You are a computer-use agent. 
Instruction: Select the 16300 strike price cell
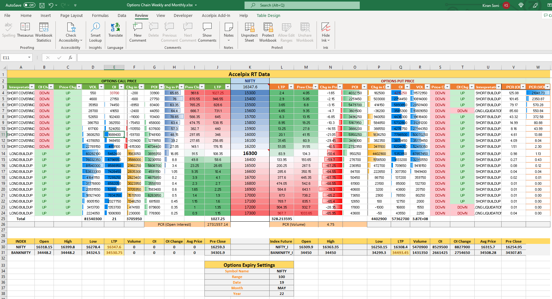point(250,153)
